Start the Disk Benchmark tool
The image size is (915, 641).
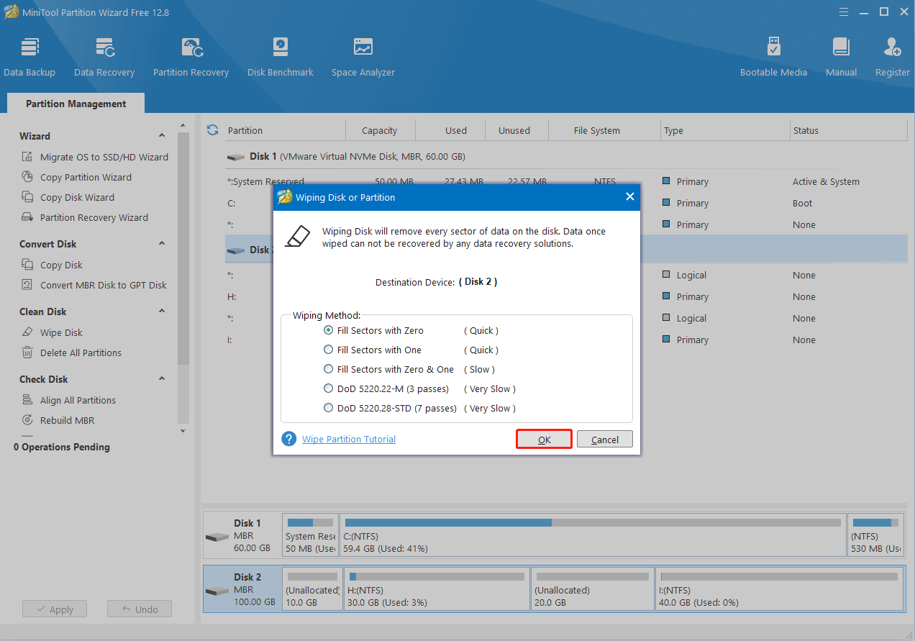click(x=281, y=58)
